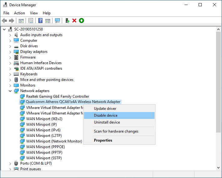
Task: Expand Audio inputs and outputs
Action: coord(10,35)
